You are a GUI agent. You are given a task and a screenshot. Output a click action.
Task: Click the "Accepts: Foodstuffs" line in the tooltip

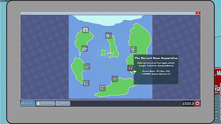click(156, 66)
